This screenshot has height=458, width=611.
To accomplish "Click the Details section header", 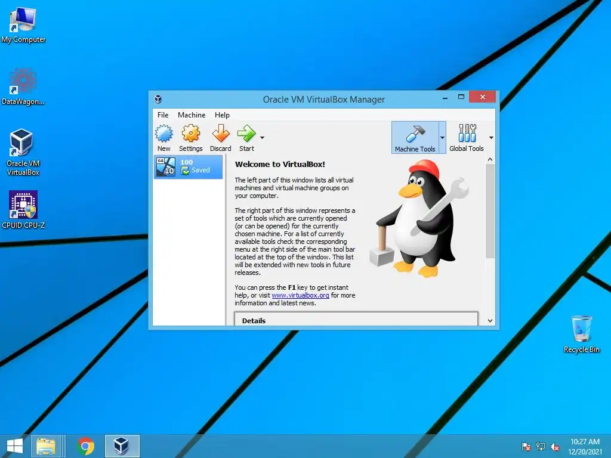I will point(254,320).
